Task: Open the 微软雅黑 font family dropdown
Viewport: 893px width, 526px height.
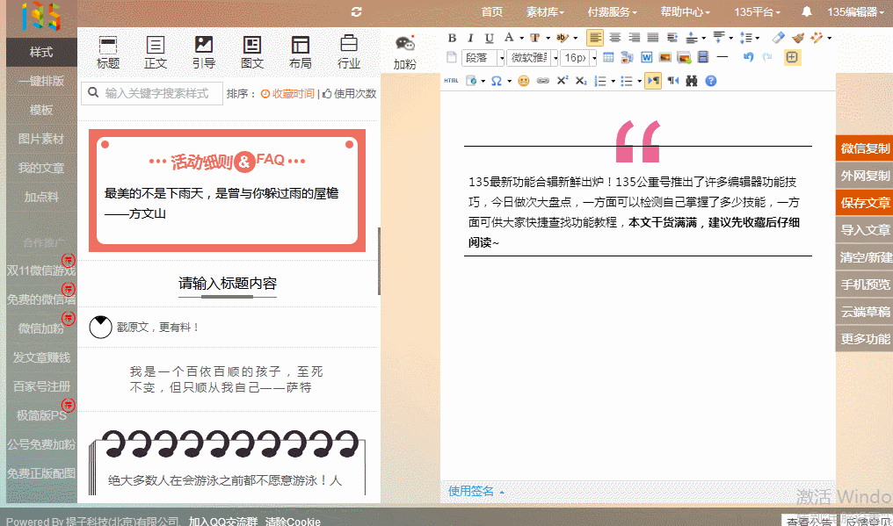Action: click(x=531, y=57)
